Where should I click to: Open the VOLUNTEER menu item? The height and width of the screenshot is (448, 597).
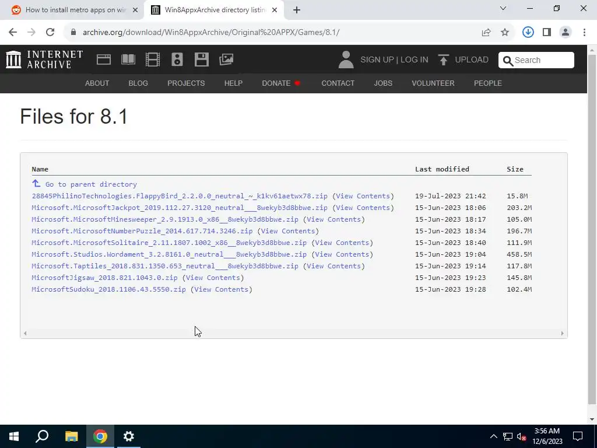click(433, 83)
